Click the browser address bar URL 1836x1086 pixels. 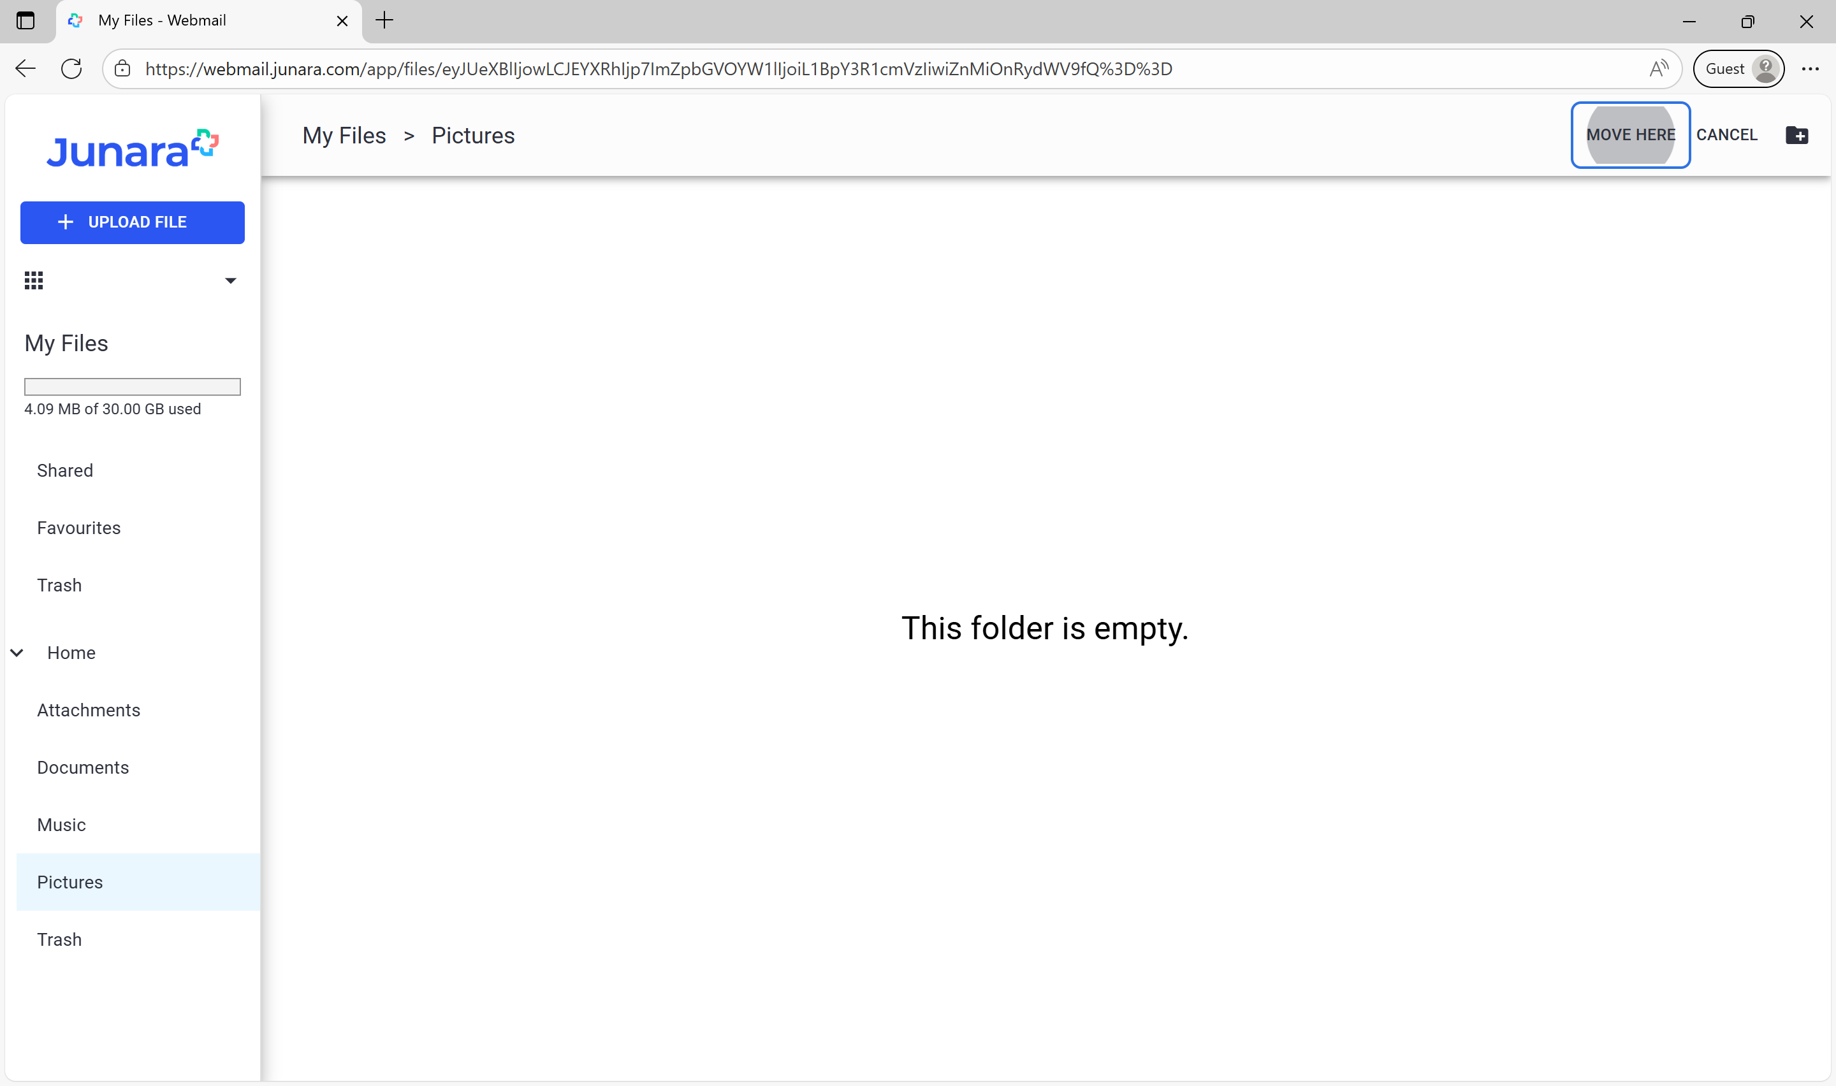point(659,69)
